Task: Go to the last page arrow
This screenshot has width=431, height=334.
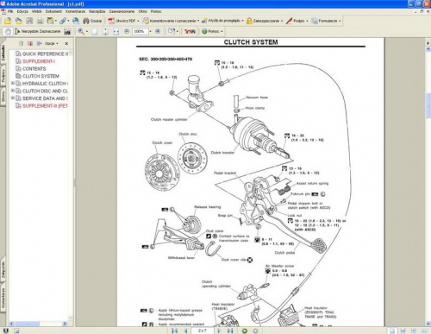Action: tap(230, 331)
